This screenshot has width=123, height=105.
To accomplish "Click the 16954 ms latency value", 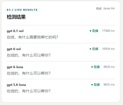I will click(108, 49).
